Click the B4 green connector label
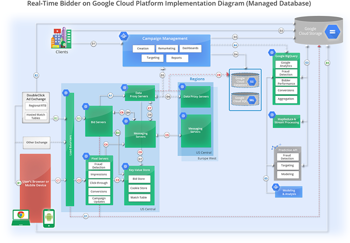 [118, 133]
